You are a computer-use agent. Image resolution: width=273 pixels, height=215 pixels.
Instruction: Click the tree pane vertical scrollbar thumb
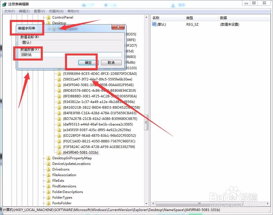click(x=146, y=122)
